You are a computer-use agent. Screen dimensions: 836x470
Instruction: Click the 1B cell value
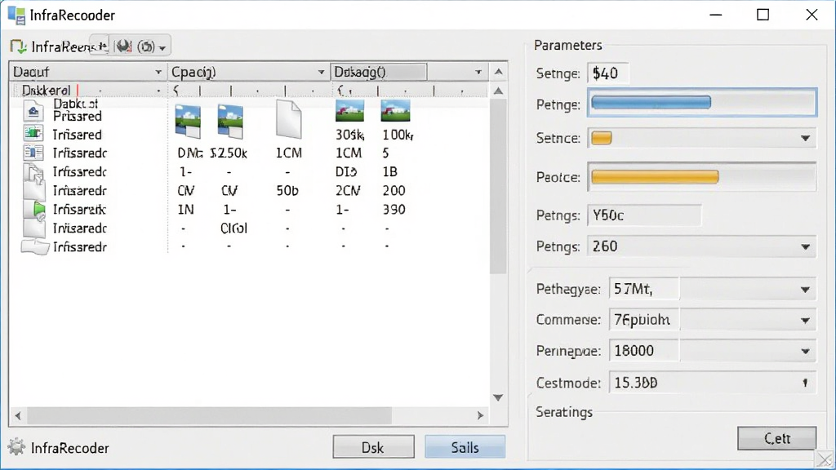pyautogui.click(x=389, y=172)
